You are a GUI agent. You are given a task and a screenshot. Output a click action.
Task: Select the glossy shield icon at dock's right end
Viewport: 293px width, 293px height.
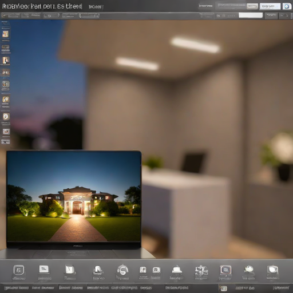coord(273,270)
